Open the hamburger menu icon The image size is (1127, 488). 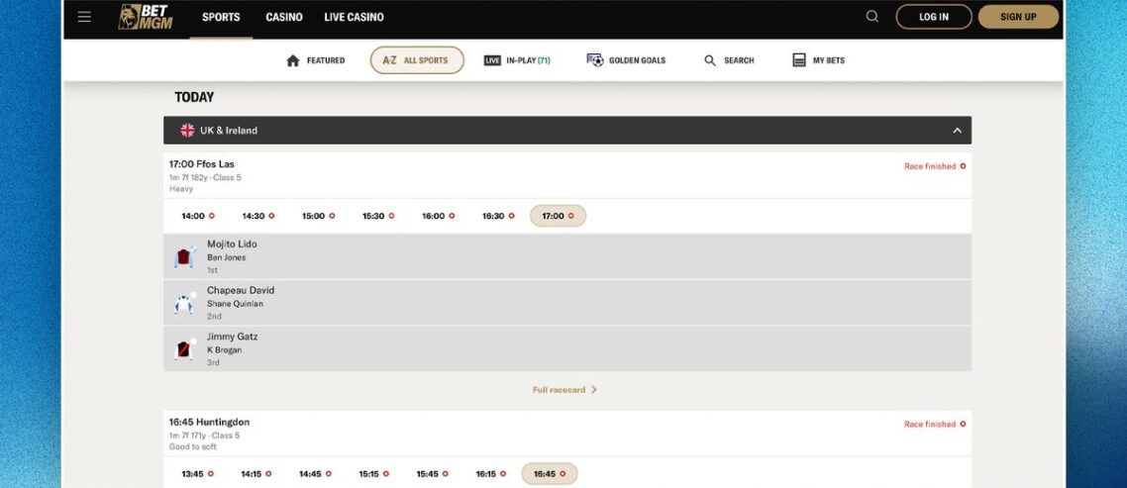pyautogui.click(x=84, y=17)
